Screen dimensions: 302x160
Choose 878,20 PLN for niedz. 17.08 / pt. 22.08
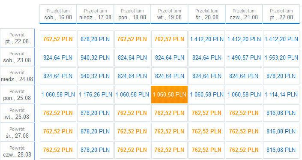coord(95,39)
